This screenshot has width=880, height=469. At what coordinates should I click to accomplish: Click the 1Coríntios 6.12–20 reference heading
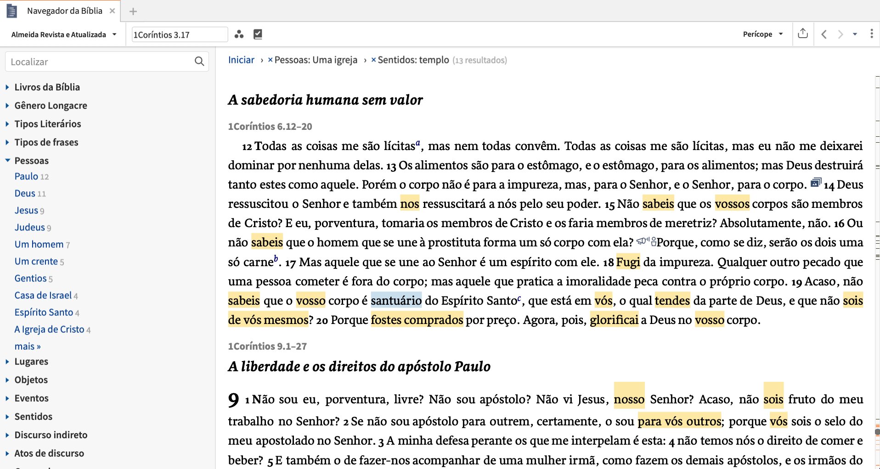point(270,127)
